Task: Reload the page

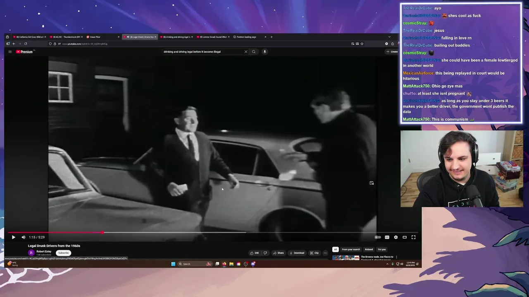Action: pos(26,44)
